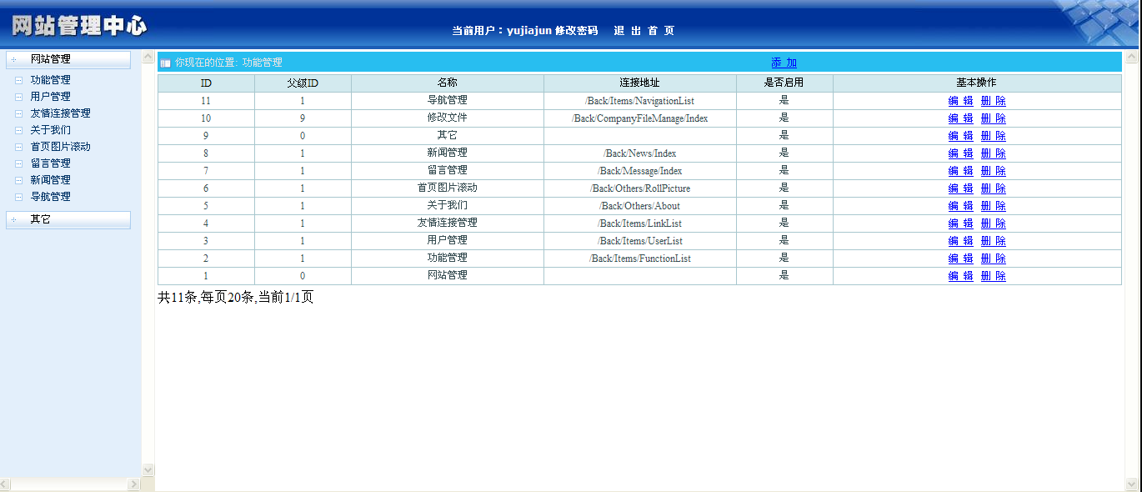Click the /Back/Others/About address cell
This screenshot has width=1142, height=492.
640,206
